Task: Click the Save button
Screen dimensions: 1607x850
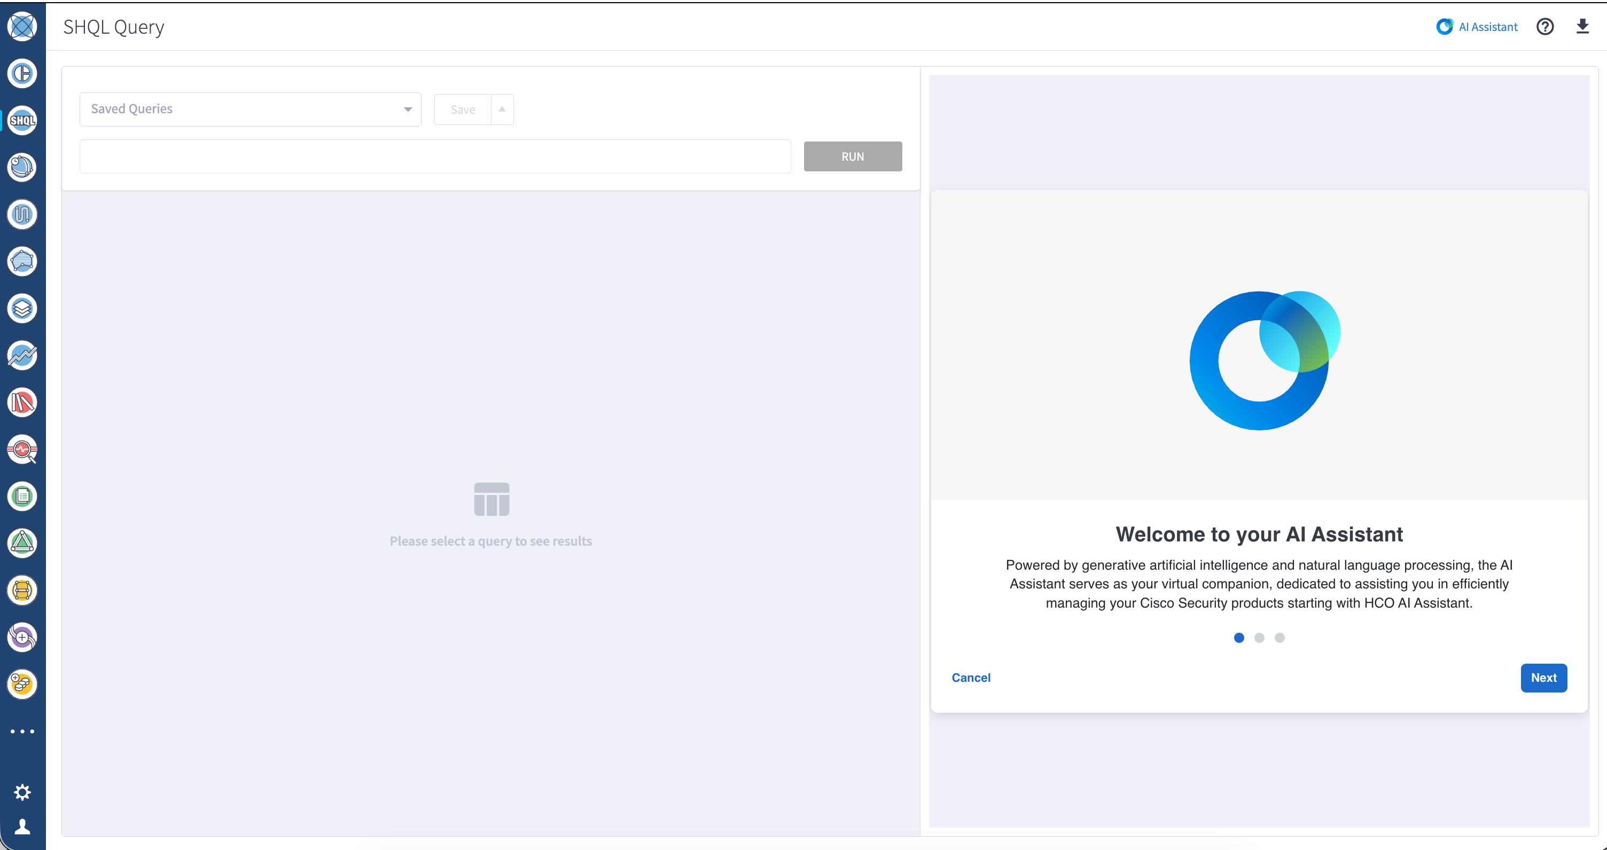Action: [x=463, y=109]
